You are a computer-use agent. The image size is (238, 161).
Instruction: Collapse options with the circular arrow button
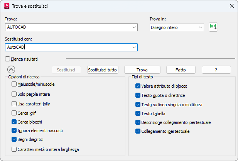click(11, 70)
